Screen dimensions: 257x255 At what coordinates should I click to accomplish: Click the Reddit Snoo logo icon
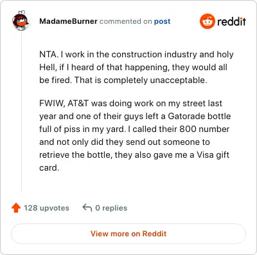click(x=207, y=21)
